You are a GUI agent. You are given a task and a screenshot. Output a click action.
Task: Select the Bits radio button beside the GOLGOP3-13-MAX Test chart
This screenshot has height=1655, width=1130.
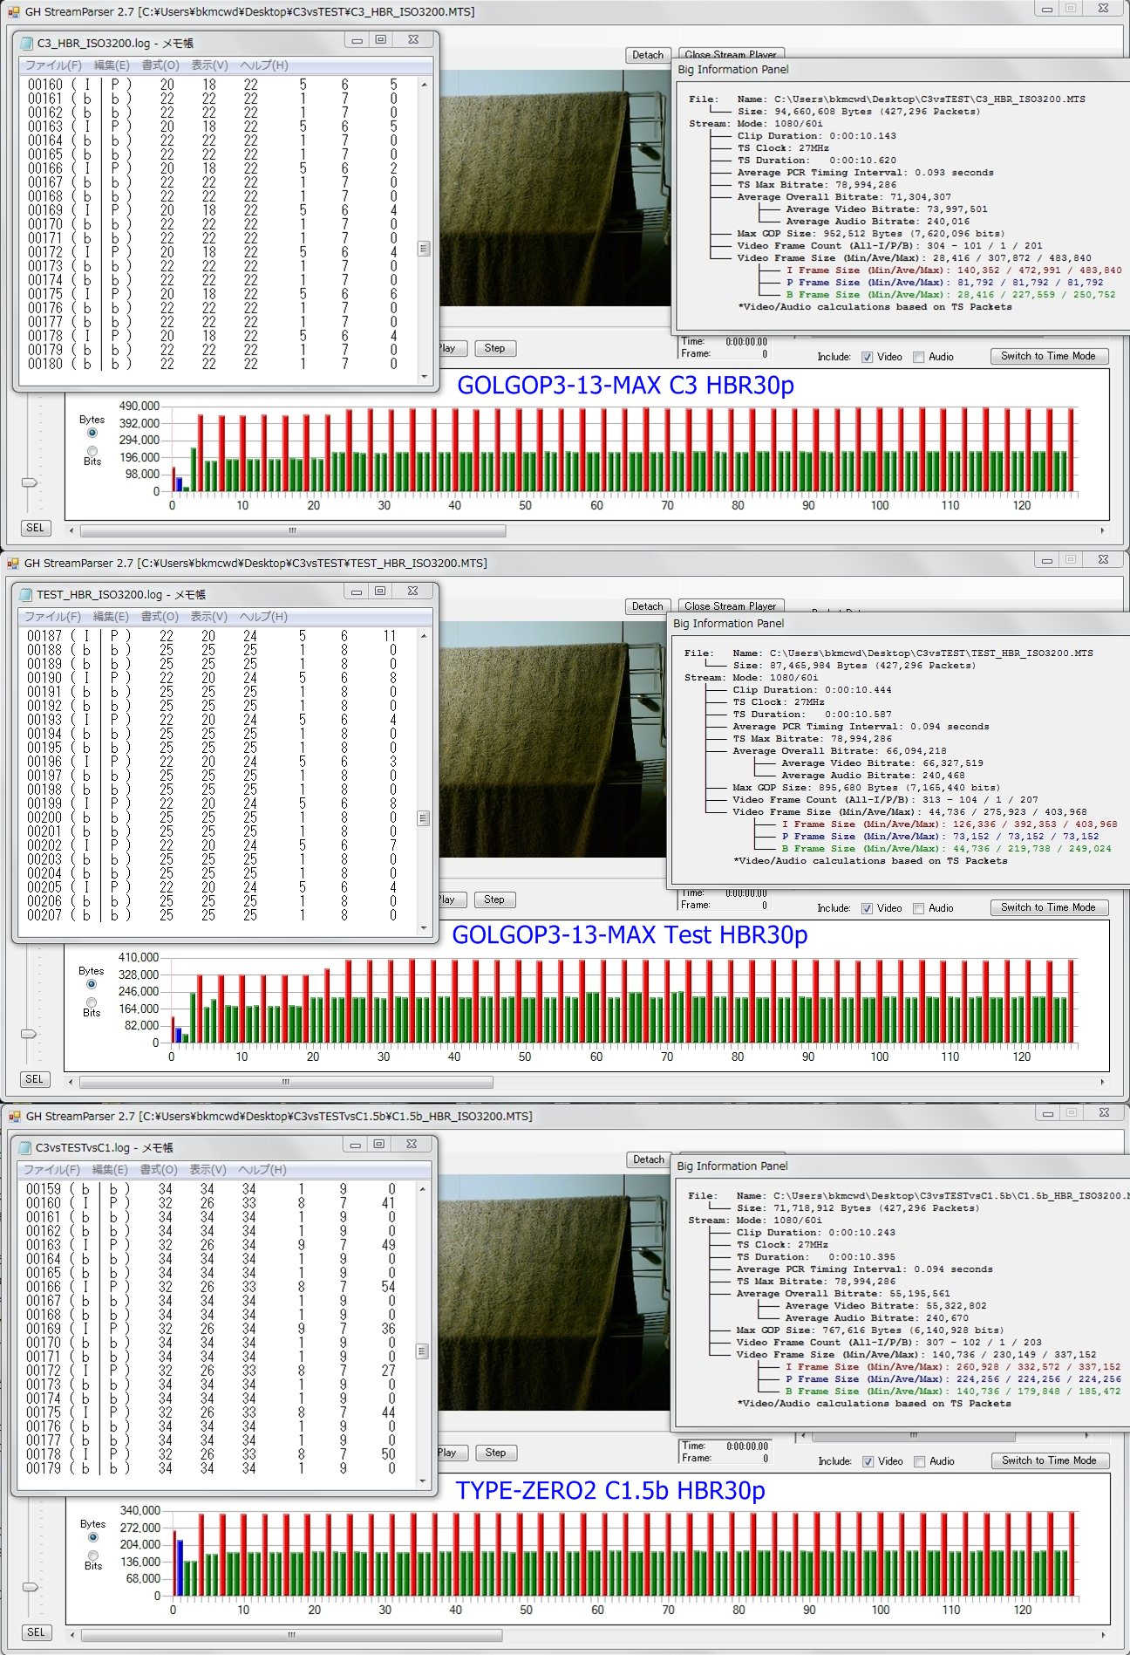(92, 1002)
